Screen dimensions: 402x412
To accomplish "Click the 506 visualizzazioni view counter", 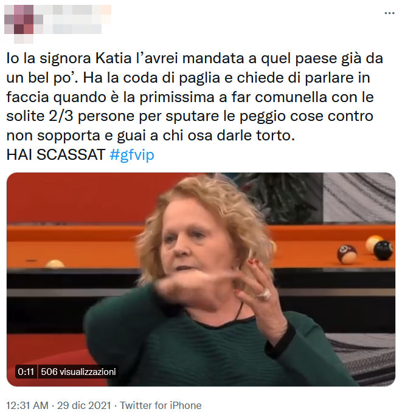I will (x=78, y=371).
